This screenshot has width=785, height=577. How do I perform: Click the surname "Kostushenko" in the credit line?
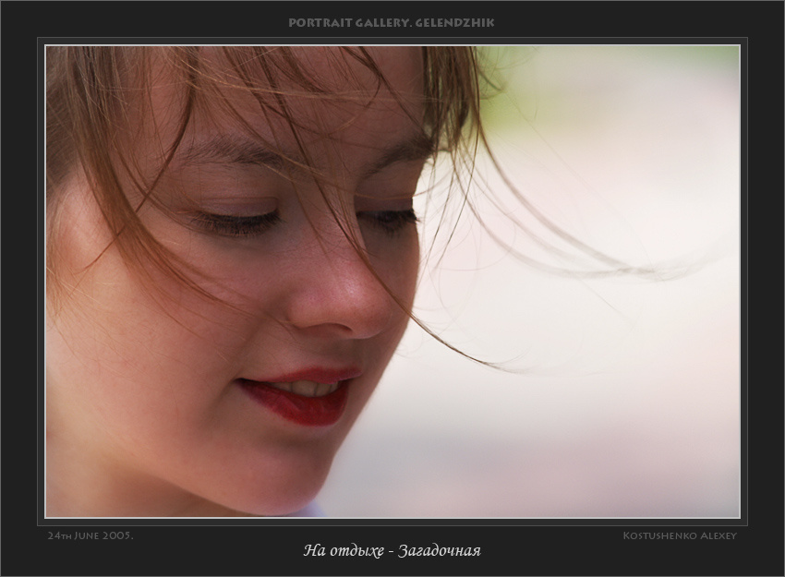tap(658, 535)
